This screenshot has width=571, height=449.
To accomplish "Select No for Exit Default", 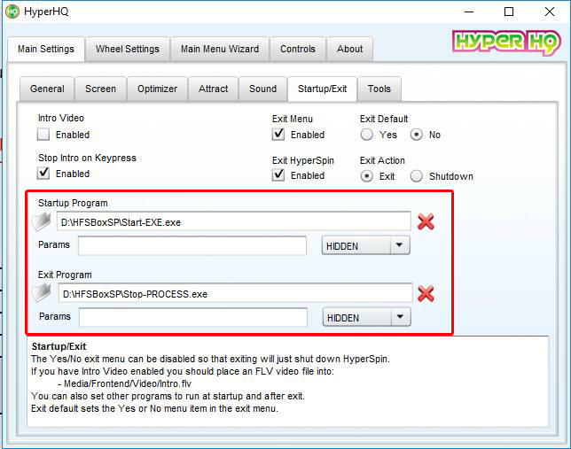I will tap(417, 135).
